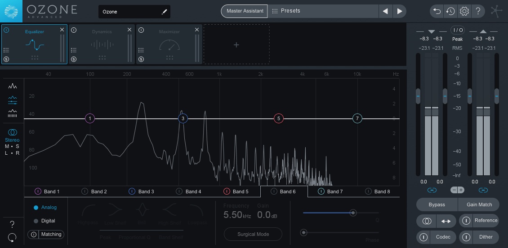
Task: Switch to L • R processing mode
Action: [x=12, y=153]
